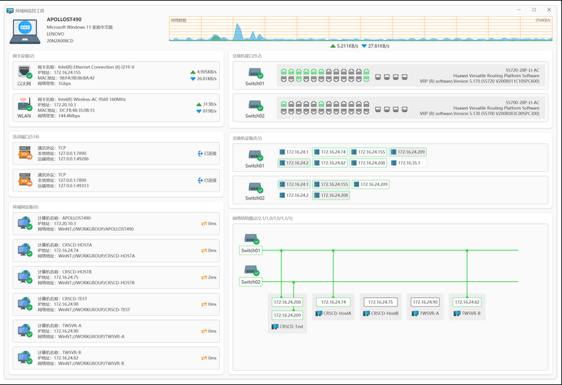
Task: Select 172.16.24.208 under Switch02 devices
Action: 331,196
